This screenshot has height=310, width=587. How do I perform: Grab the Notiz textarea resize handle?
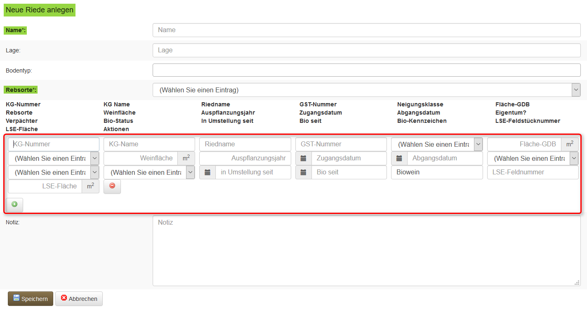[577, 283]
